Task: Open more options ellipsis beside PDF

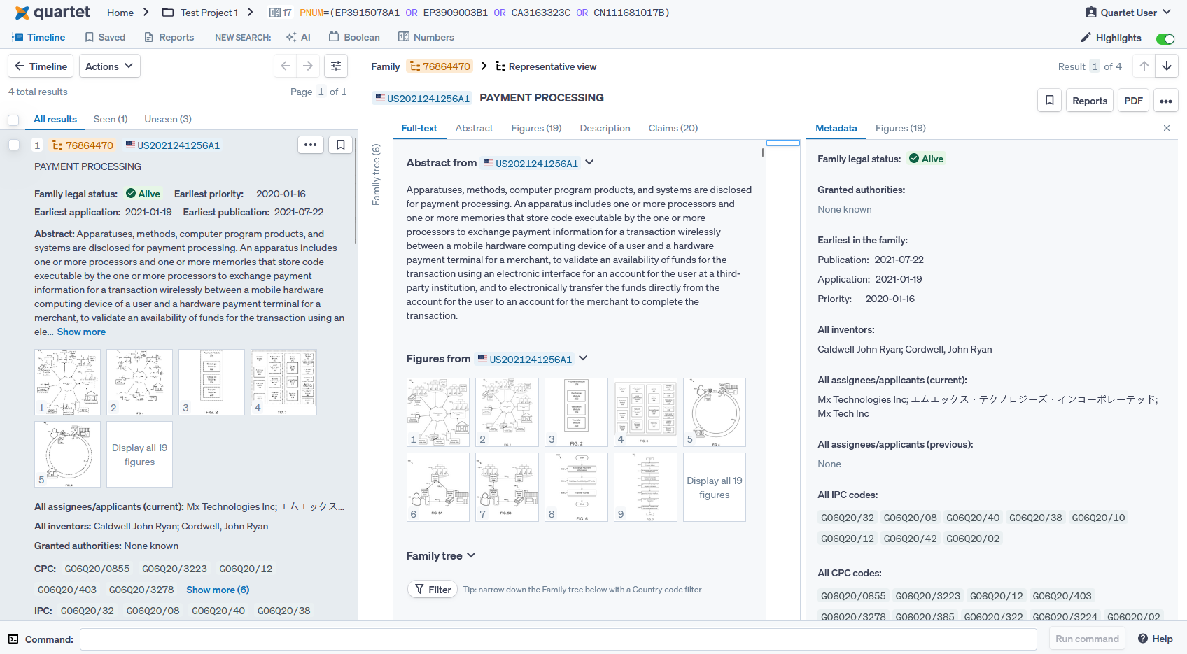Action: click(1165, 101)
